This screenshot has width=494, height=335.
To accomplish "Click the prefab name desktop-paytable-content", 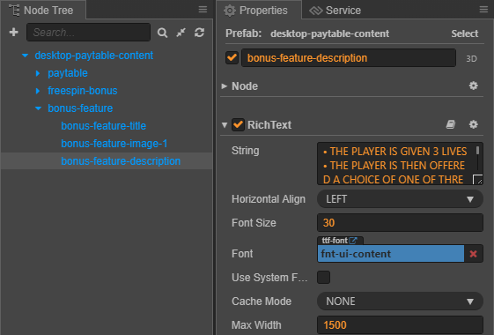I will (330, 33).
